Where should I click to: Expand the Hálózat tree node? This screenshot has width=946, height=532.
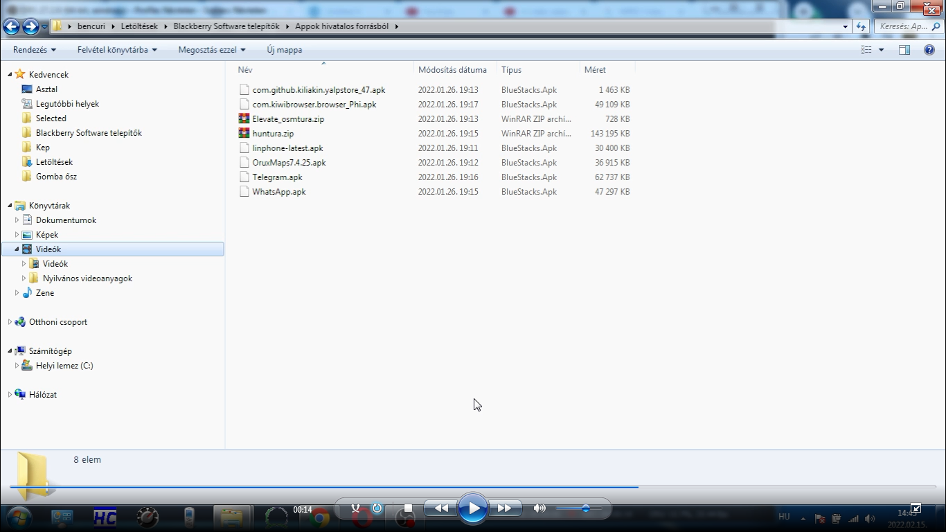pyautogui.click(x=10, y=395)
